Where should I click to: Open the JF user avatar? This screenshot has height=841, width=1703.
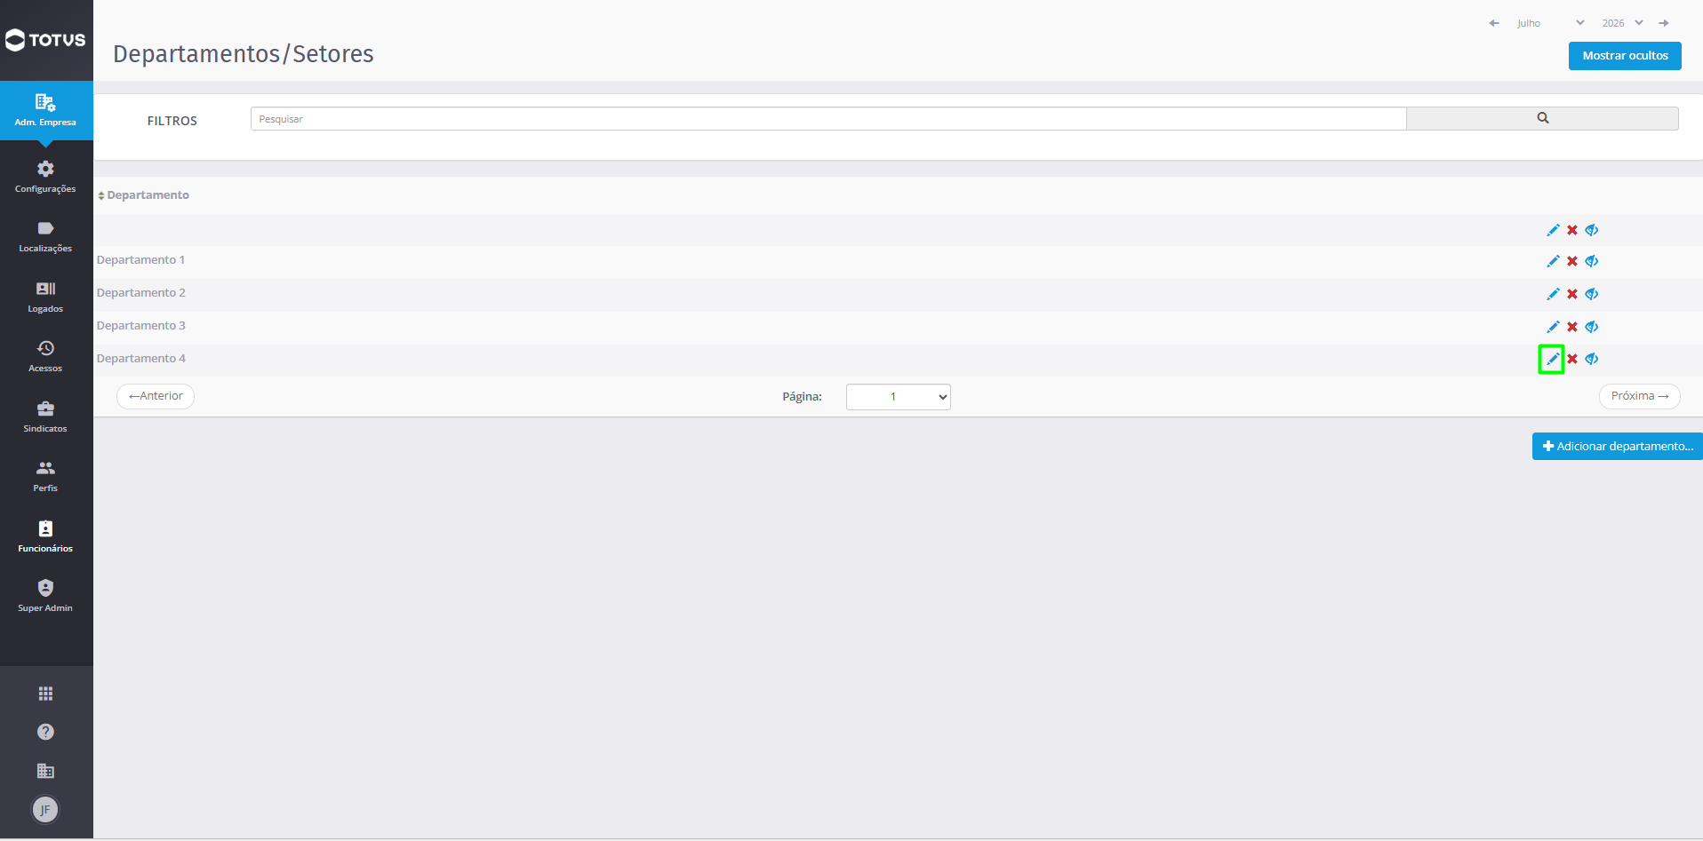[x=45, y=810]
